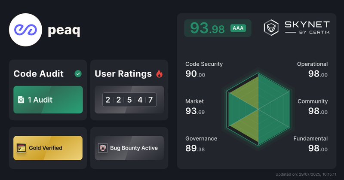
Task: Click the Gold Verified ID card icon
Action: [21, 148]
